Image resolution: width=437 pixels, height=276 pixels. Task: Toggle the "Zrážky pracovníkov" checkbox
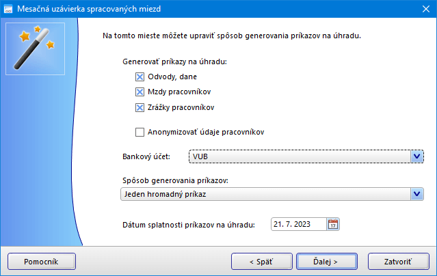tap(140, 107)
